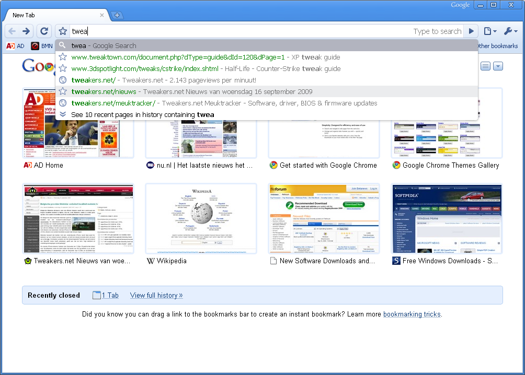Screen dimensions: 525x375
Task: Select the New Tab tab
Action: pos(57,15)
